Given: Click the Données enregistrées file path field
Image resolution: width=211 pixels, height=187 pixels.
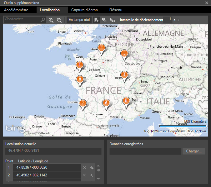Looking at the screenshot, I should point(145,151).
